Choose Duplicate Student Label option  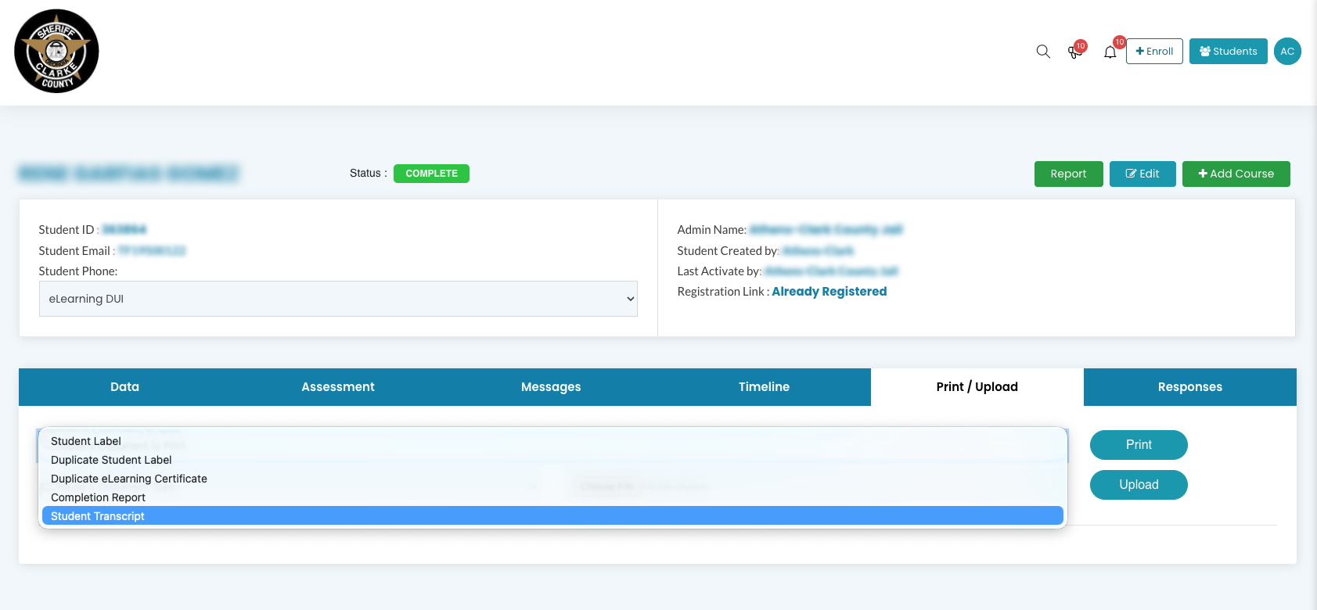[111, 460]
